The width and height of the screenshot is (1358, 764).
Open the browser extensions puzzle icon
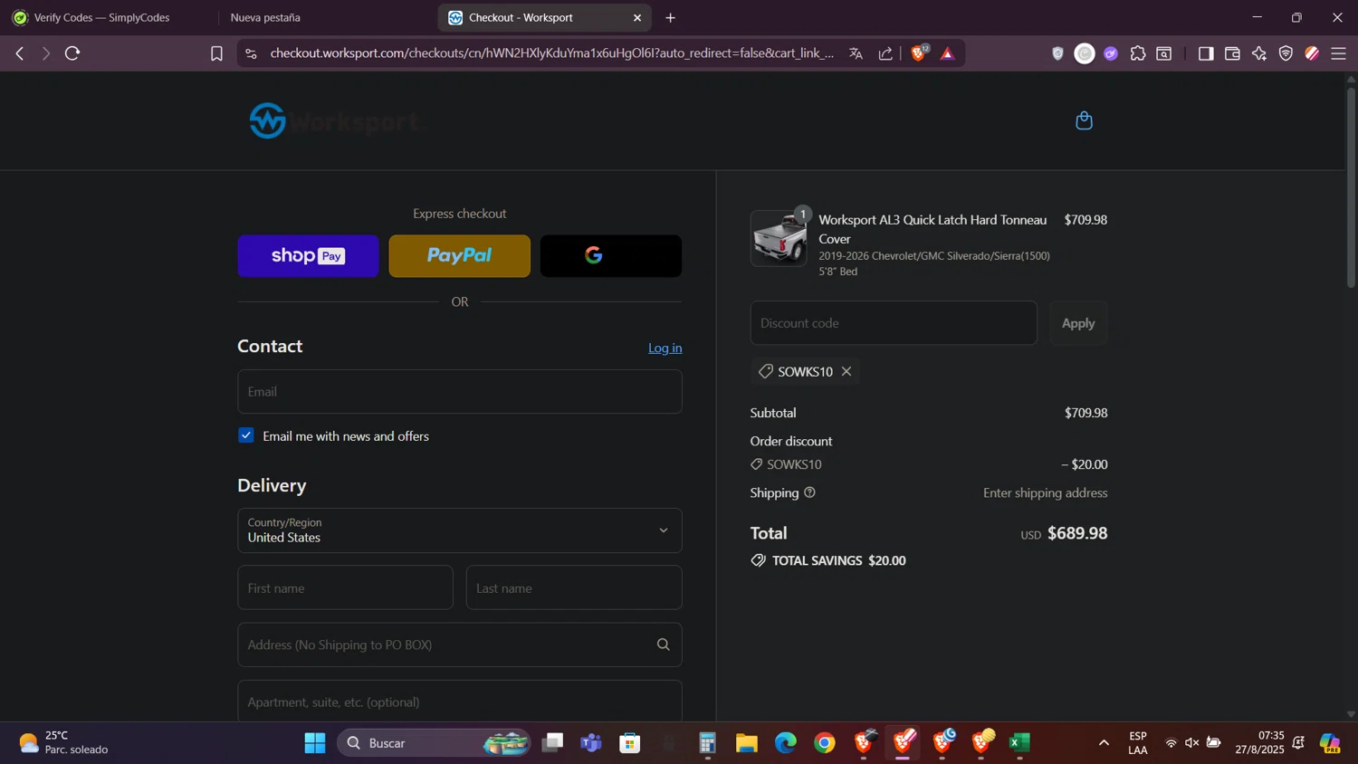pos(1138,53)
